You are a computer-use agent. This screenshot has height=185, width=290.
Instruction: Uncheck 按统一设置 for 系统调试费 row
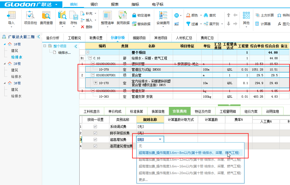click(x=95, y=127)
